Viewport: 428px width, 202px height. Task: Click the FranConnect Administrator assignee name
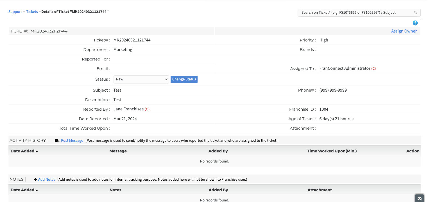click(345, 68)
